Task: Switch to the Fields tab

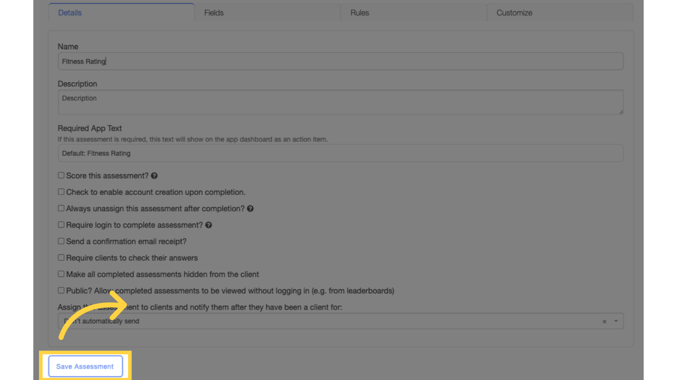Action: pyautogui.click(x=267, y=13)
